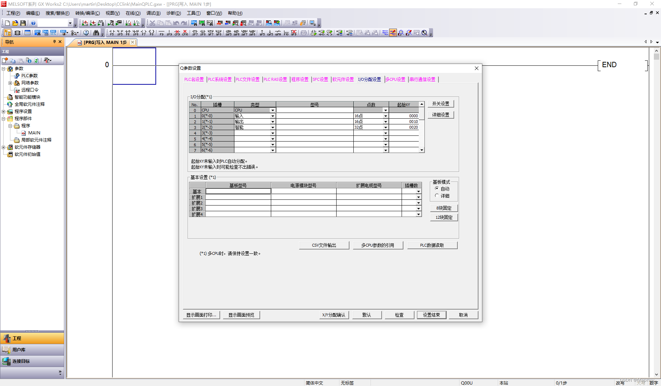The image size is (661, 386).
Task: Switch to PLC文件设置 tab
Action: [x=248, y=79]
